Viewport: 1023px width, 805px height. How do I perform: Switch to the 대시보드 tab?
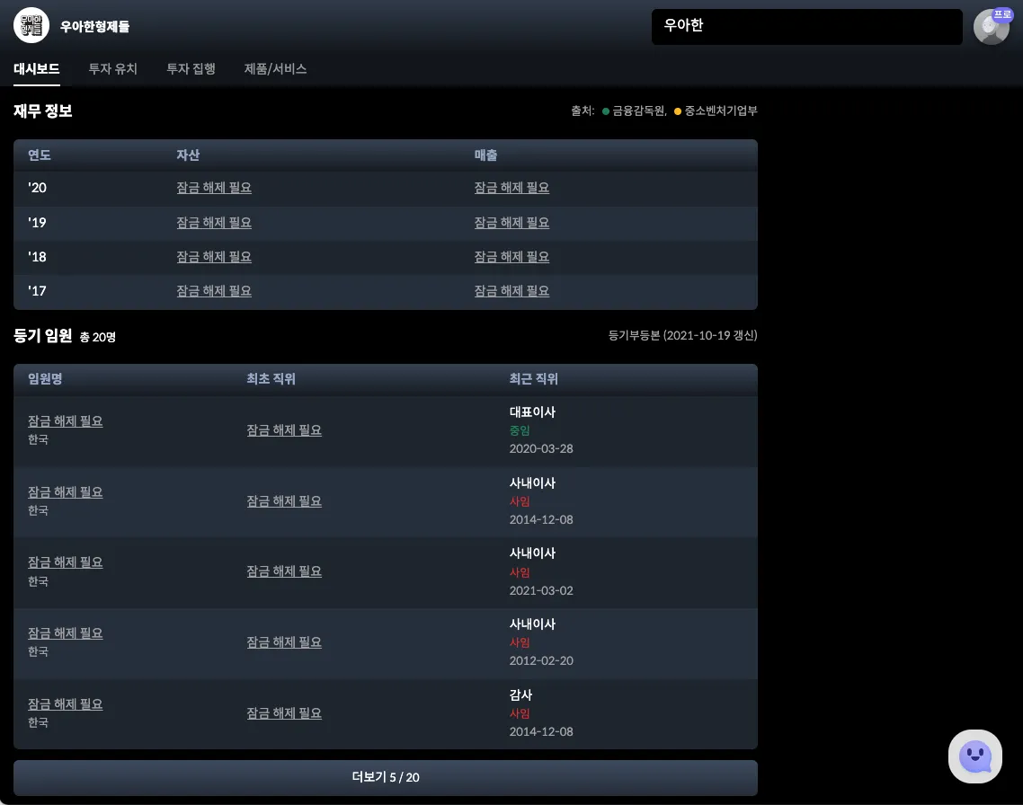(37, 68)
